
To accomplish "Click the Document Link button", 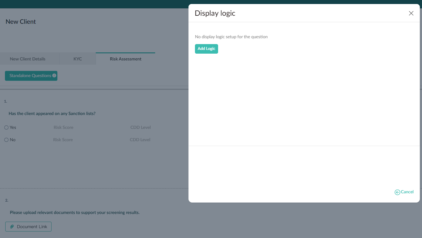I will 28,227.
